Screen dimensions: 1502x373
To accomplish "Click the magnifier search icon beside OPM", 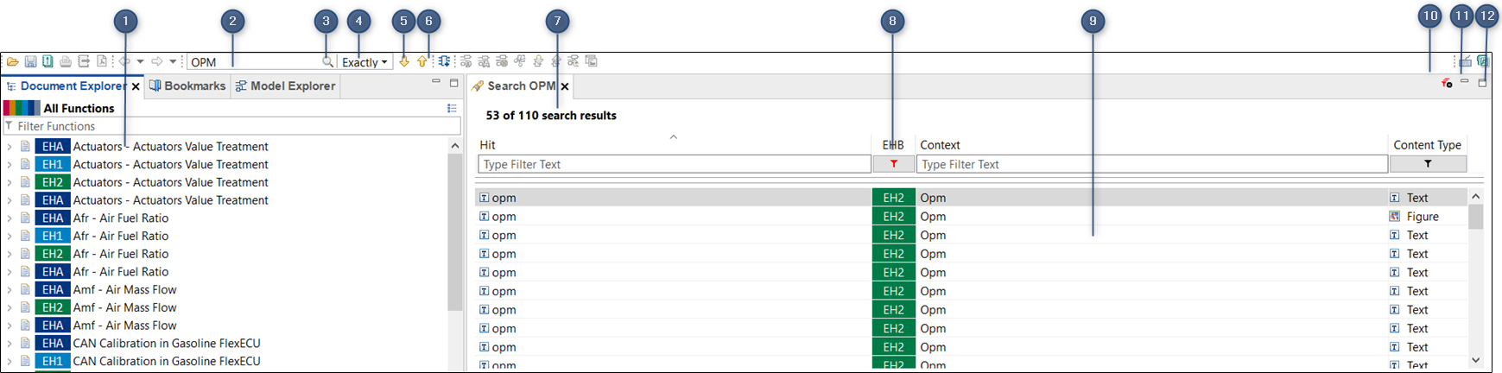I will (327, 62).
